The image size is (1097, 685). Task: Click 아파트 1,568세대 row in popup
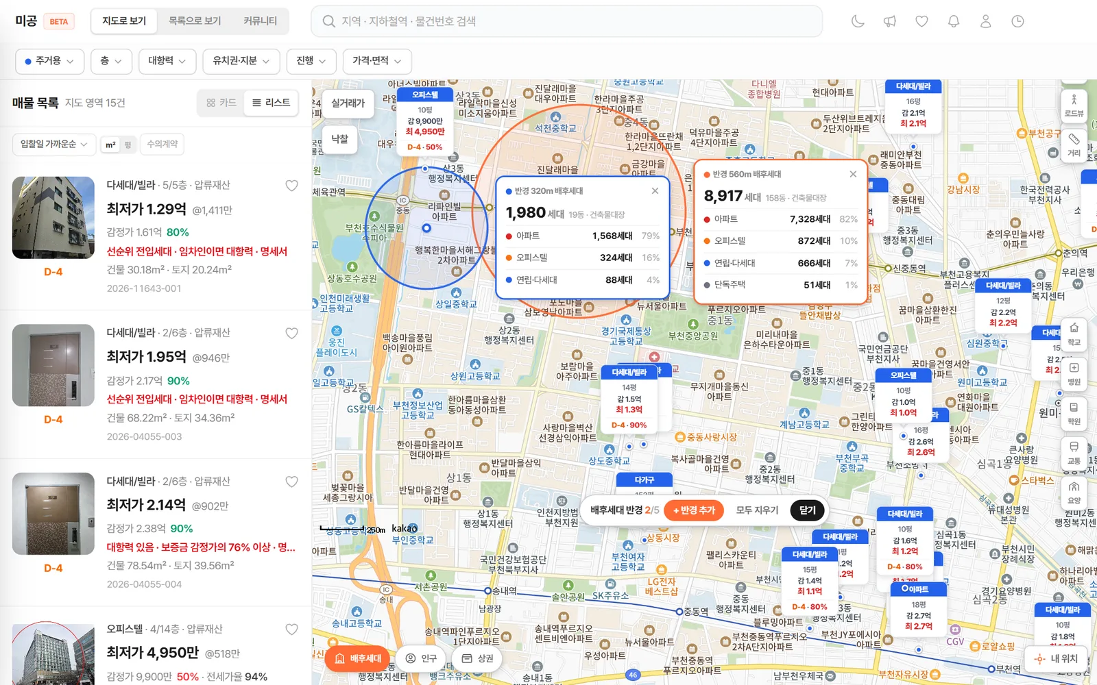pyautogui.click(x=582, y=236)
